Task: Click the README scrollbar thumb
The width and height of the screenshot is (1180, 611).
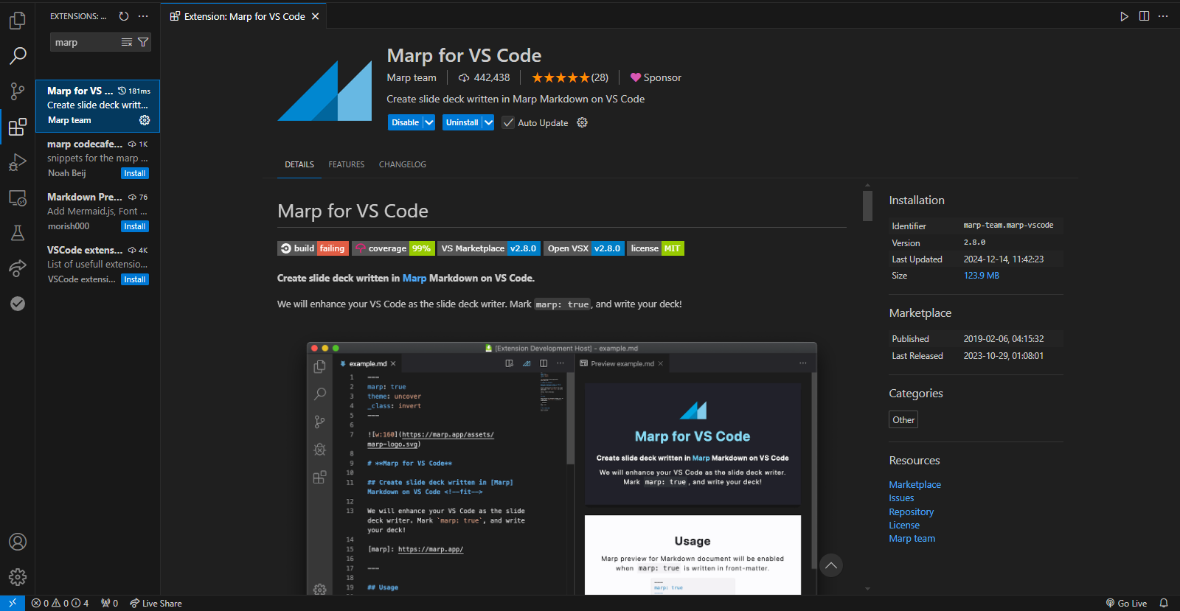Action: point(867,206)
